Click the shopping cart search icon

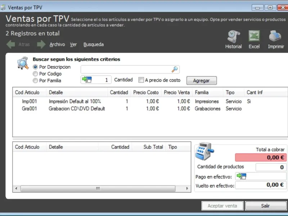pyautogui.click(x=23, y=63)
